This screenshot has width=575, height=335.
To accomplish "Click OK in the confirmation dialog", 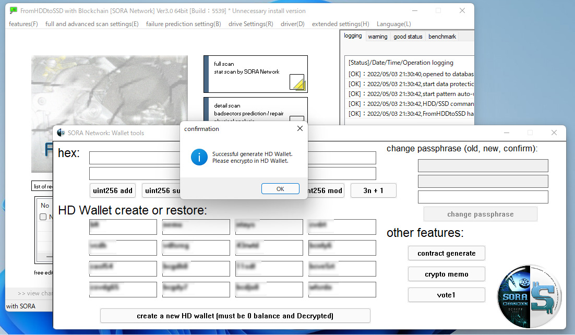I will 280,188.
